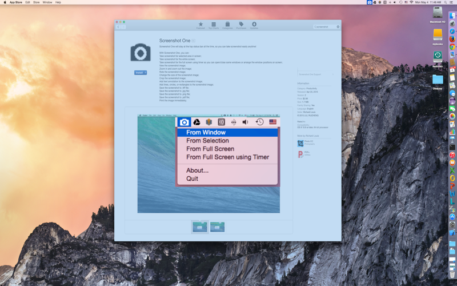
Task: Open Terminal from the Dock
Action: coord(452,148)
